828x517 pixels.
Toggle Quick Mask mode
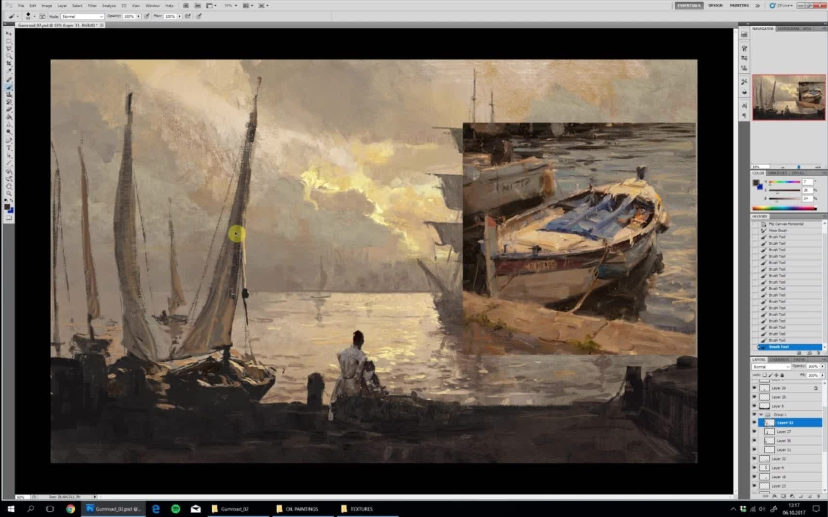(x=9, y=218)
